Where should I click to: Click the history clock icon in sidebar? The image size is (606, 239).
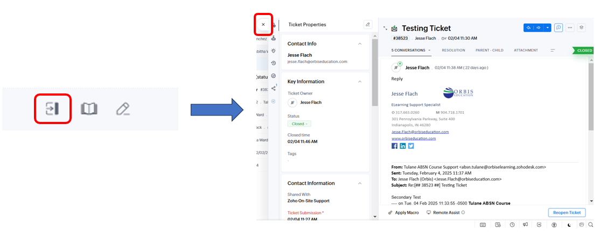274,63
